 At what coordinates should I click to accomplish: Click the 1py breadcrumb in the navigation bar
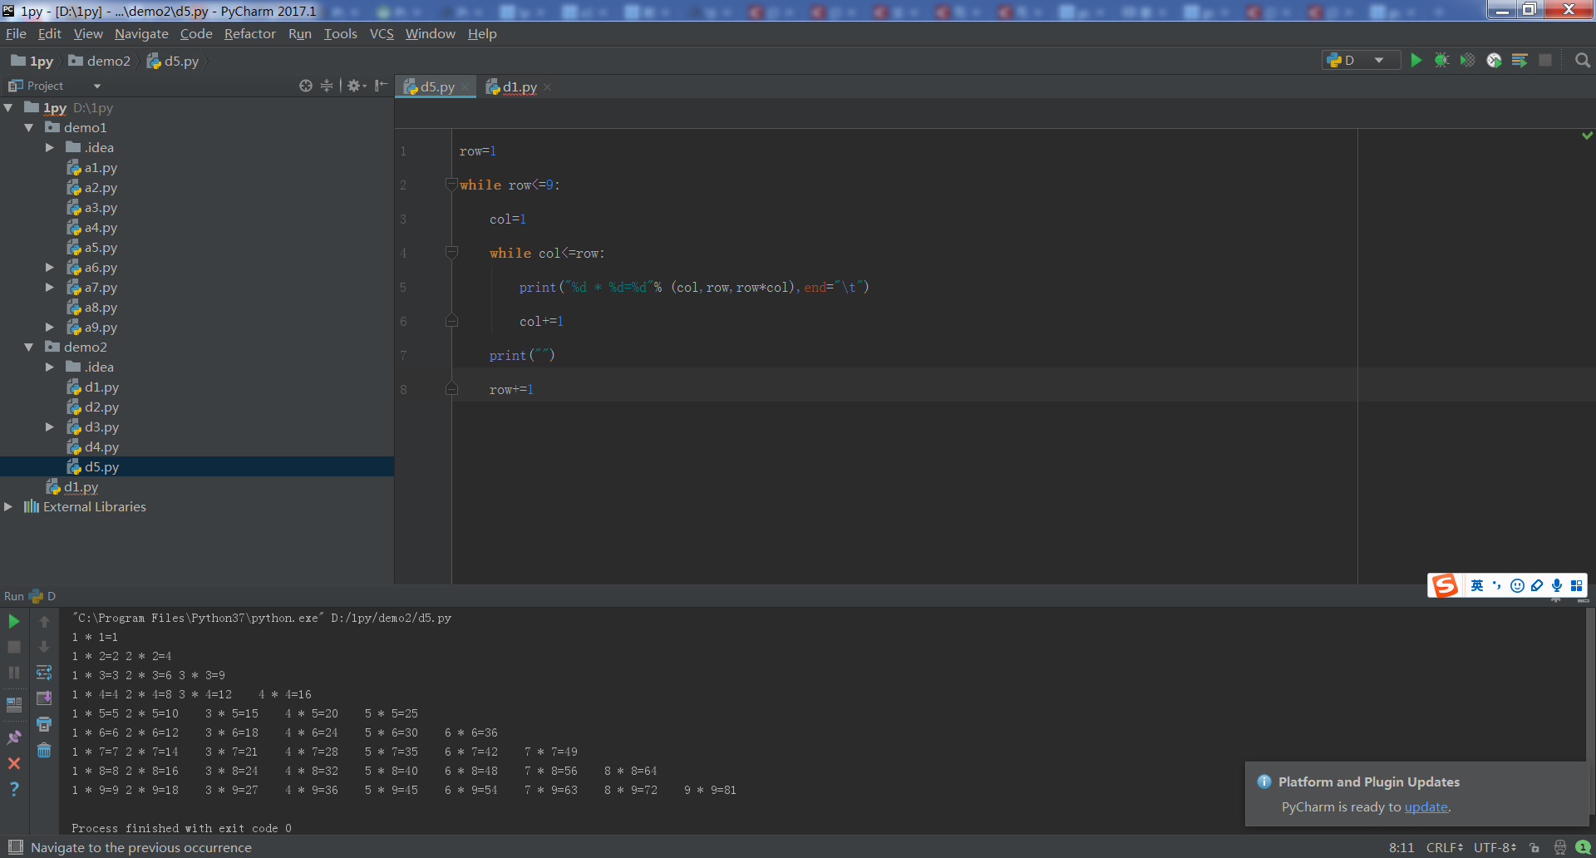[32, 61]
